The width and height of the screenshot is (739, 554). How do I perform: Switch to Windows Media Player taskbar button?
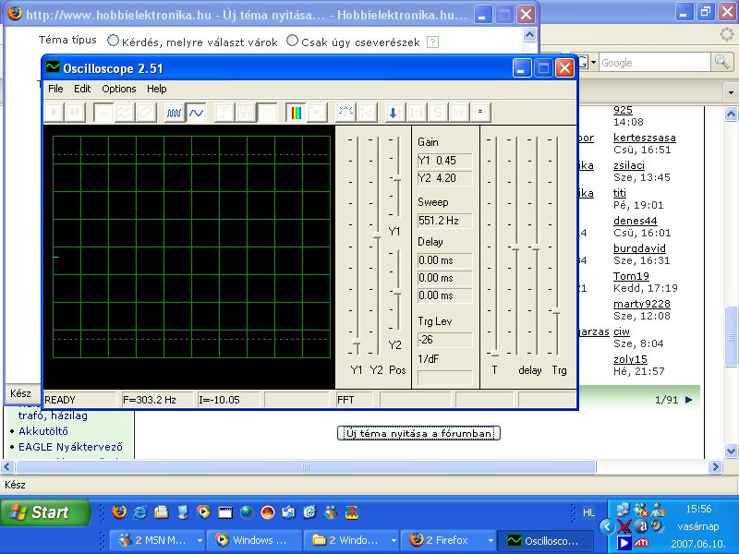point(254,540)
